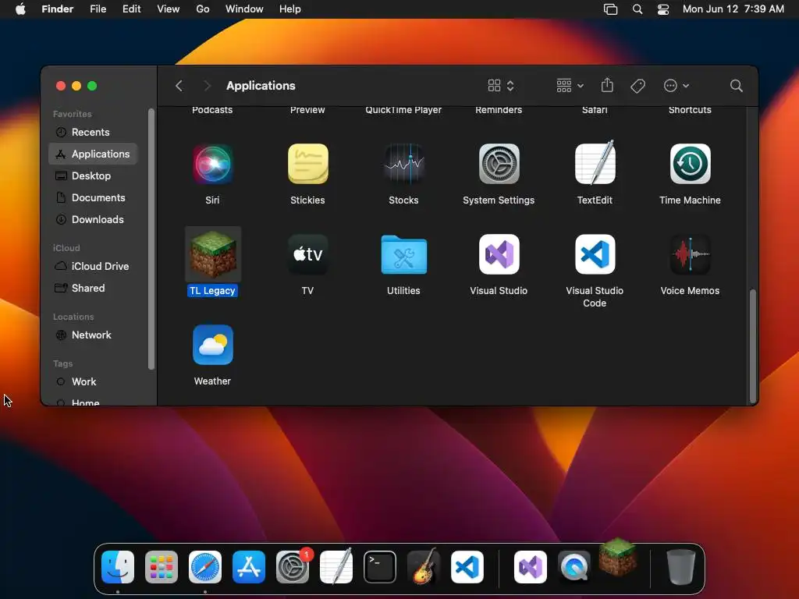Viewport: 799px width, 599px height.
Task: Click the "Shortcuts" label in file list
Action: pos(690,110)
